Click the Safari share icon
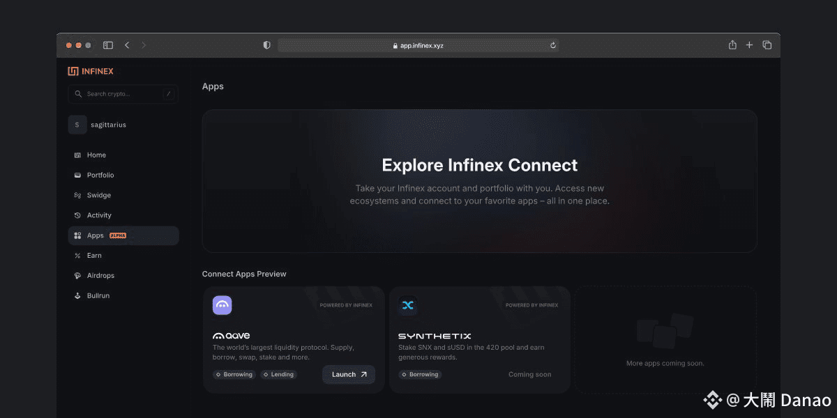 pos(732,45)
